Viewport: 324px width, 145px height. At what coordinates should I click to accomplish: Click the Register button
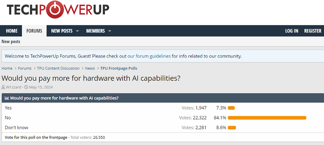313,31
